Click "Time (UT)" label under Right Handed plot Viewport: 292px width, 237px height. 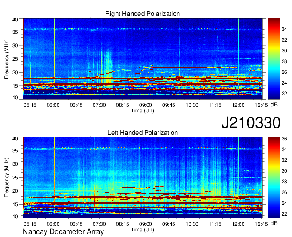[143, 111]
